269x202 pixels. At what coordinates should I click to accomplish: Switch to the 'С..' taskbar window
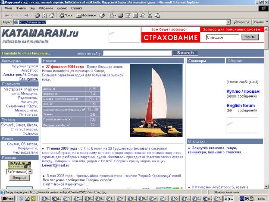coord(197,199)
